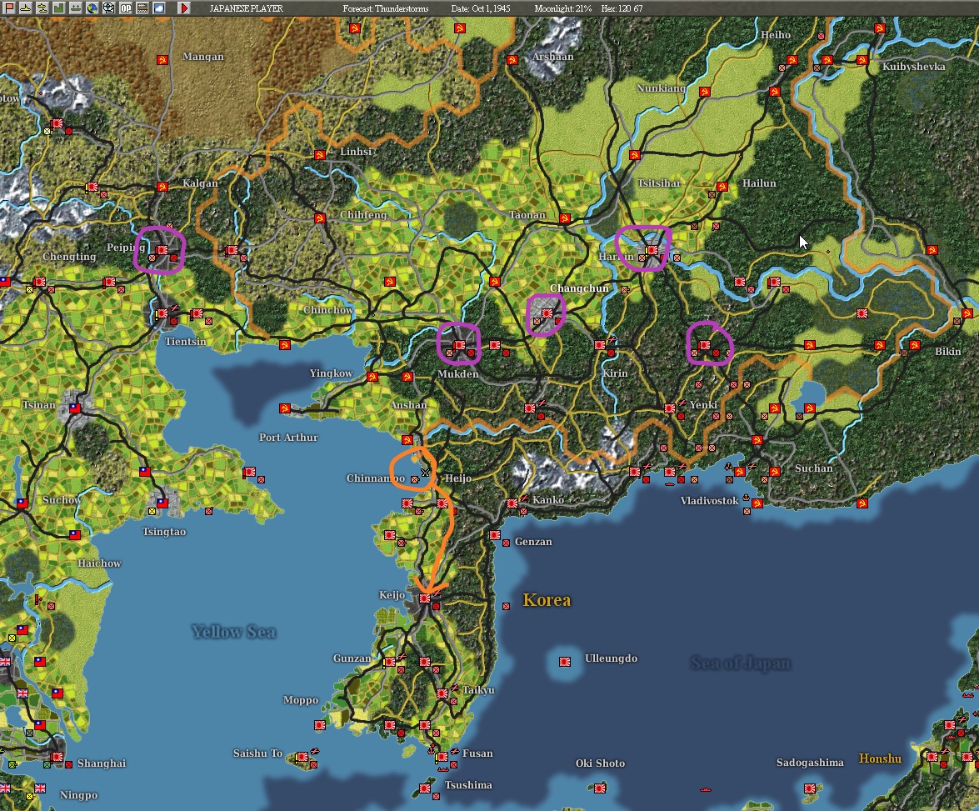Select the Soviet base icon at Arshaan
Viewport: 979px width, 811px height.
pos(512,60)
